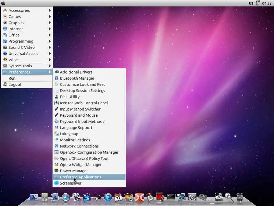Open Desktop Session Settings

89,91
